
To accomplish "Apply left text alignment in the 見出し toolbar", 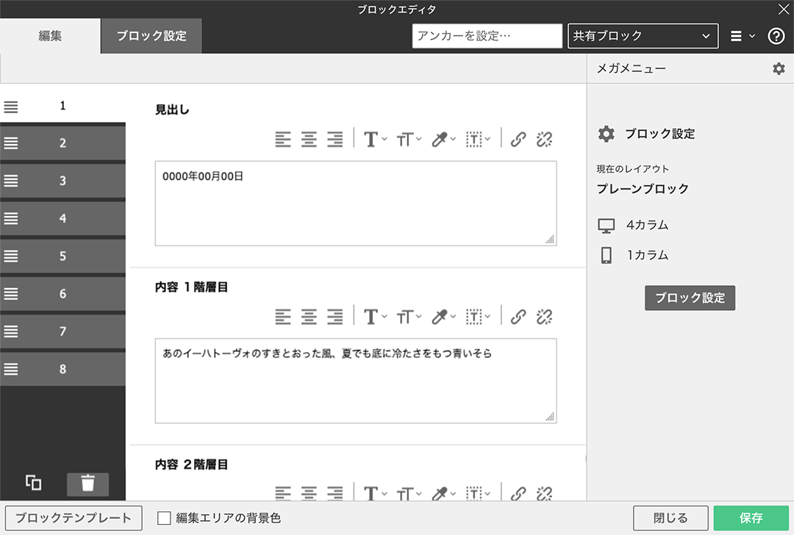I will pyautogui.click(x=283, y=139).
